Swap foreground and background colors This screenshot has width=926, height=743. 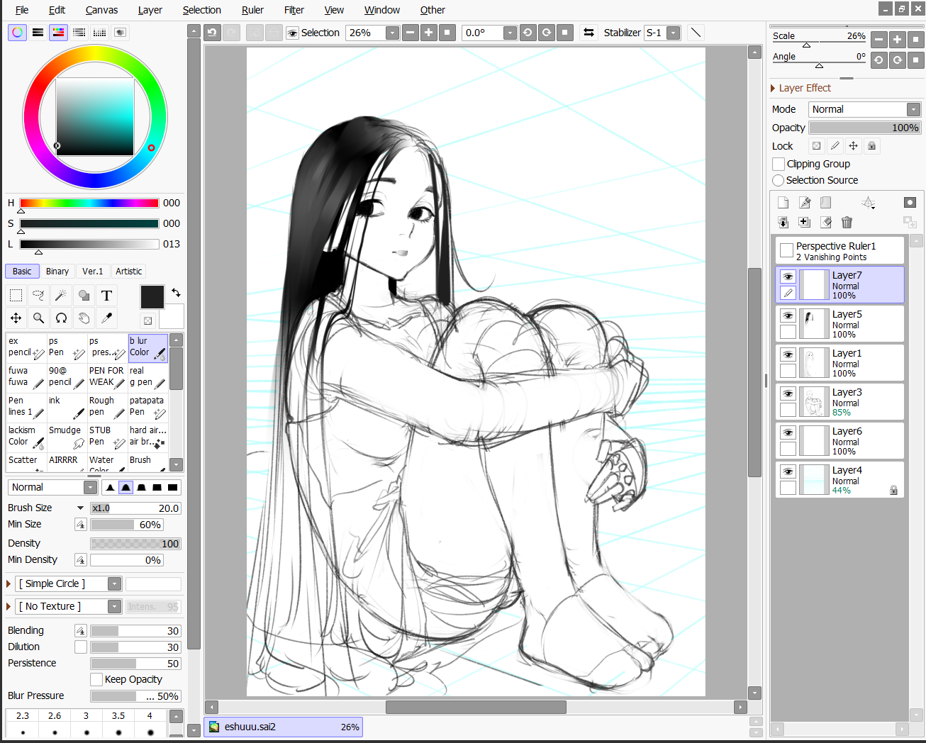point(176,292)
